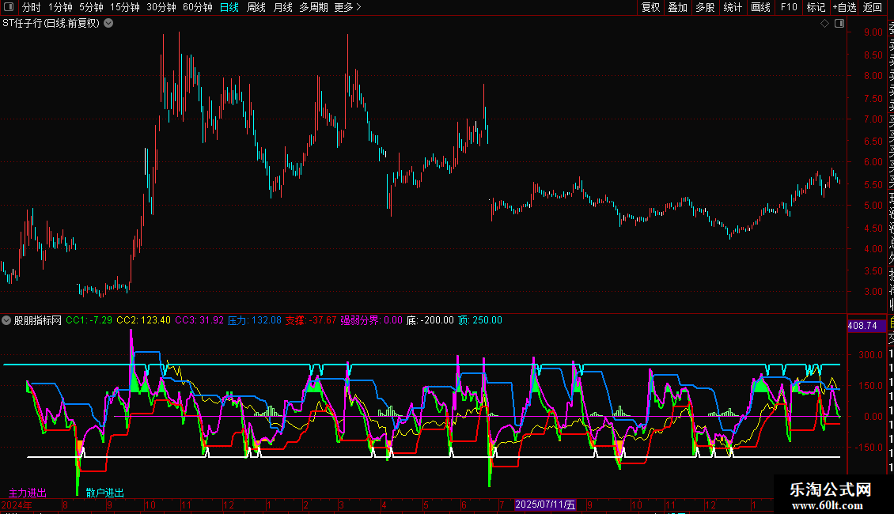
Task: Open the 画线 drawing tools
Action: coord(760,7)
